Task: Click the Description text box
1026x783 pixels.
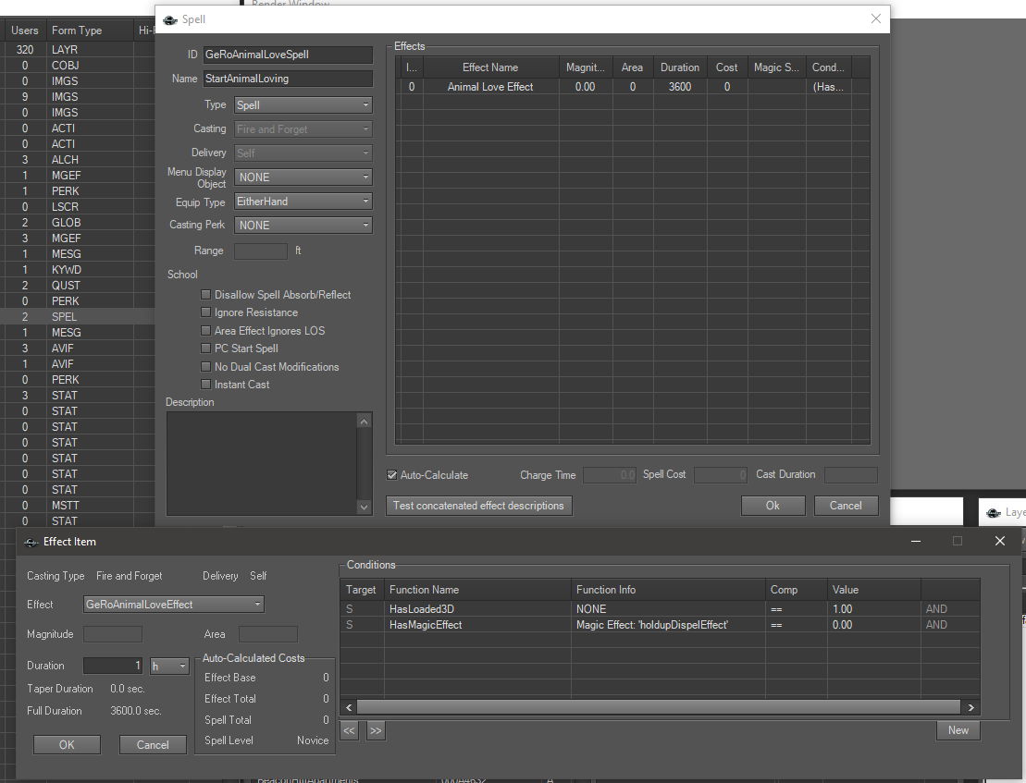Action: coord(262,464)
